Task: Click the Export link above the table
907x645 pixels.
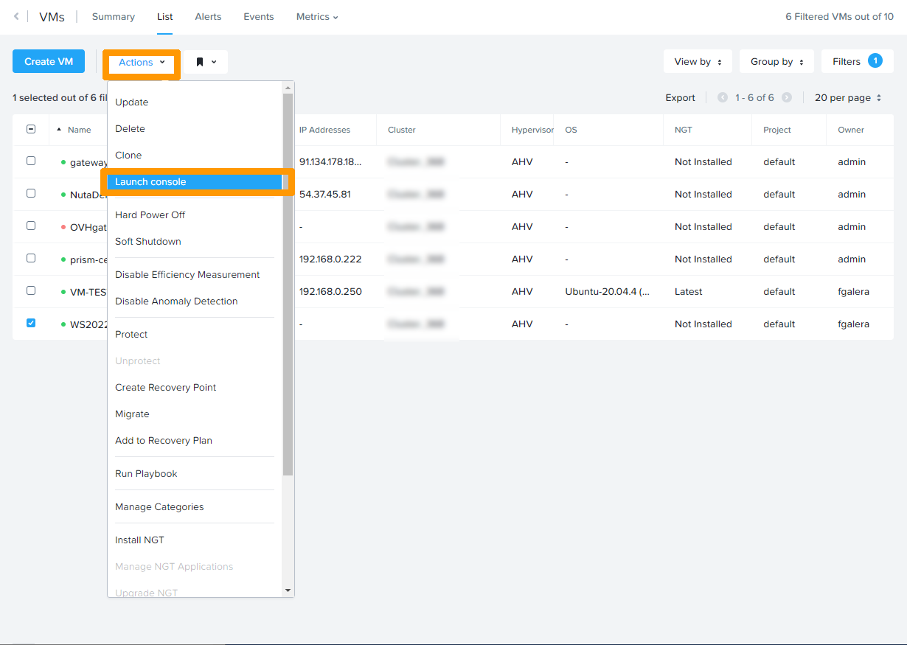Action: [x=680, y=97]
